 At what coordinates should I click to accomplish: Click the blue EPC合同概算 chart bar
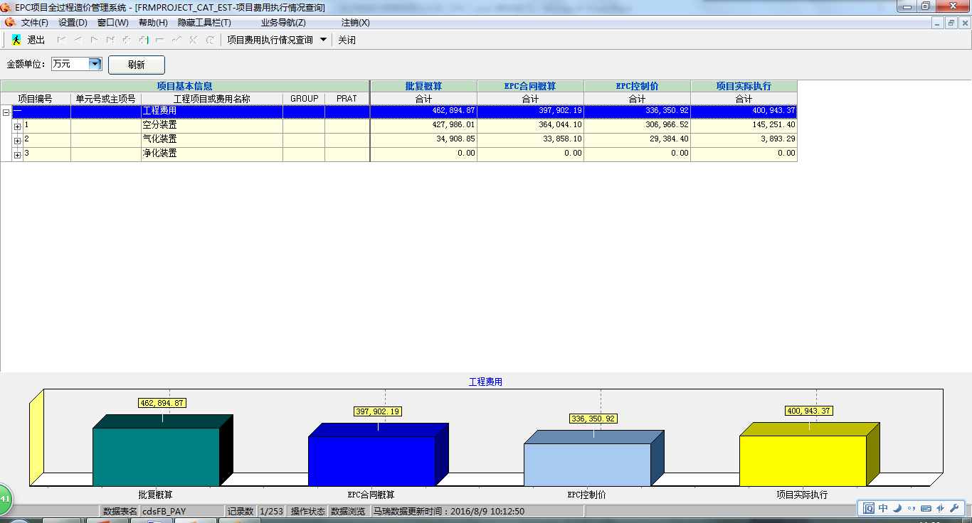[371, 460]
